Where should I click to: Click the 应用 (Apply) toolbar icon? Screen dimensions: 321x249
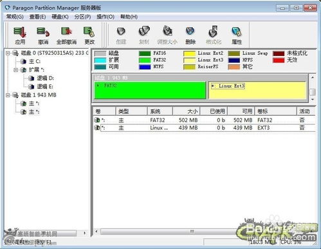click(x=20, y=35)
